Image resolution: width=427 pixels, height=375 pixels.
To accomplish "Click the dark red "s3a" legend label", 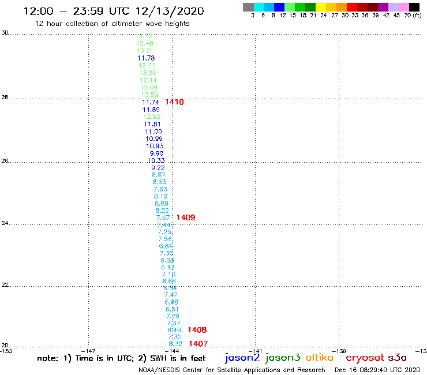I will coord(397,358).
